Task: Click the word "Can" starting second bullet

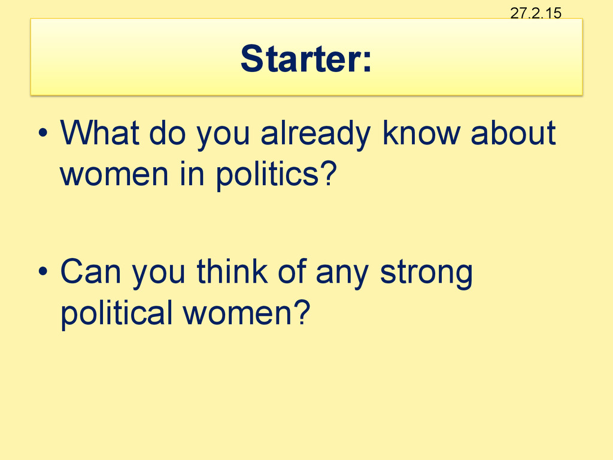Action: coord(91,271)
